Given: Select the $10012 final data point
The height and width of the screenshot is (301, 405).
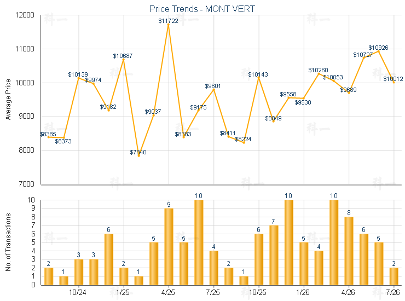Looking at the screenshot, I should click(x=394, y=83).
